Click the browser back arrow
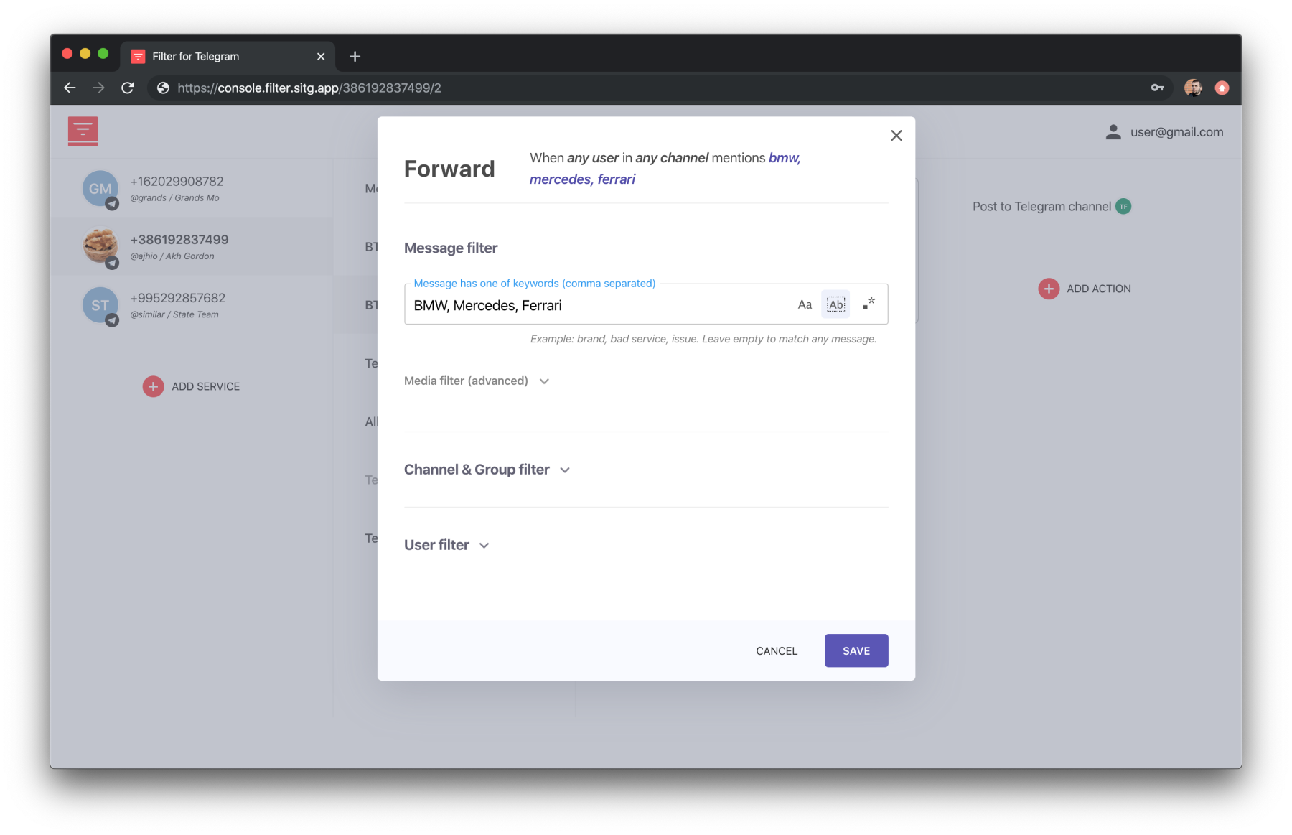1292x835 pixels. [70, 88]
